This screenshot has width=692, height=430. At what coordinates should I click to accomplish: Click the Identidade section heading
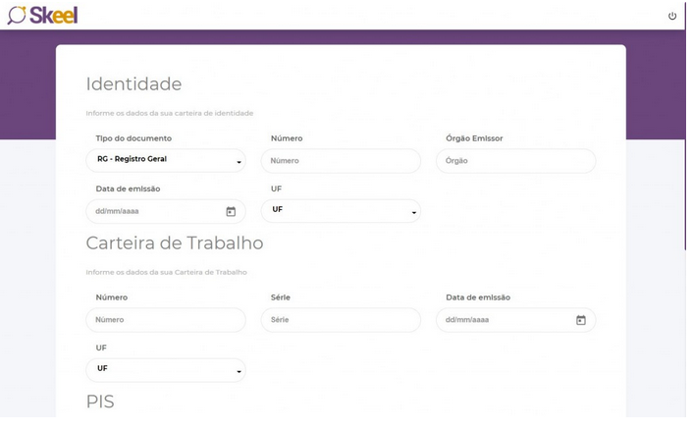pyautogui.click(x=133, y=84)
